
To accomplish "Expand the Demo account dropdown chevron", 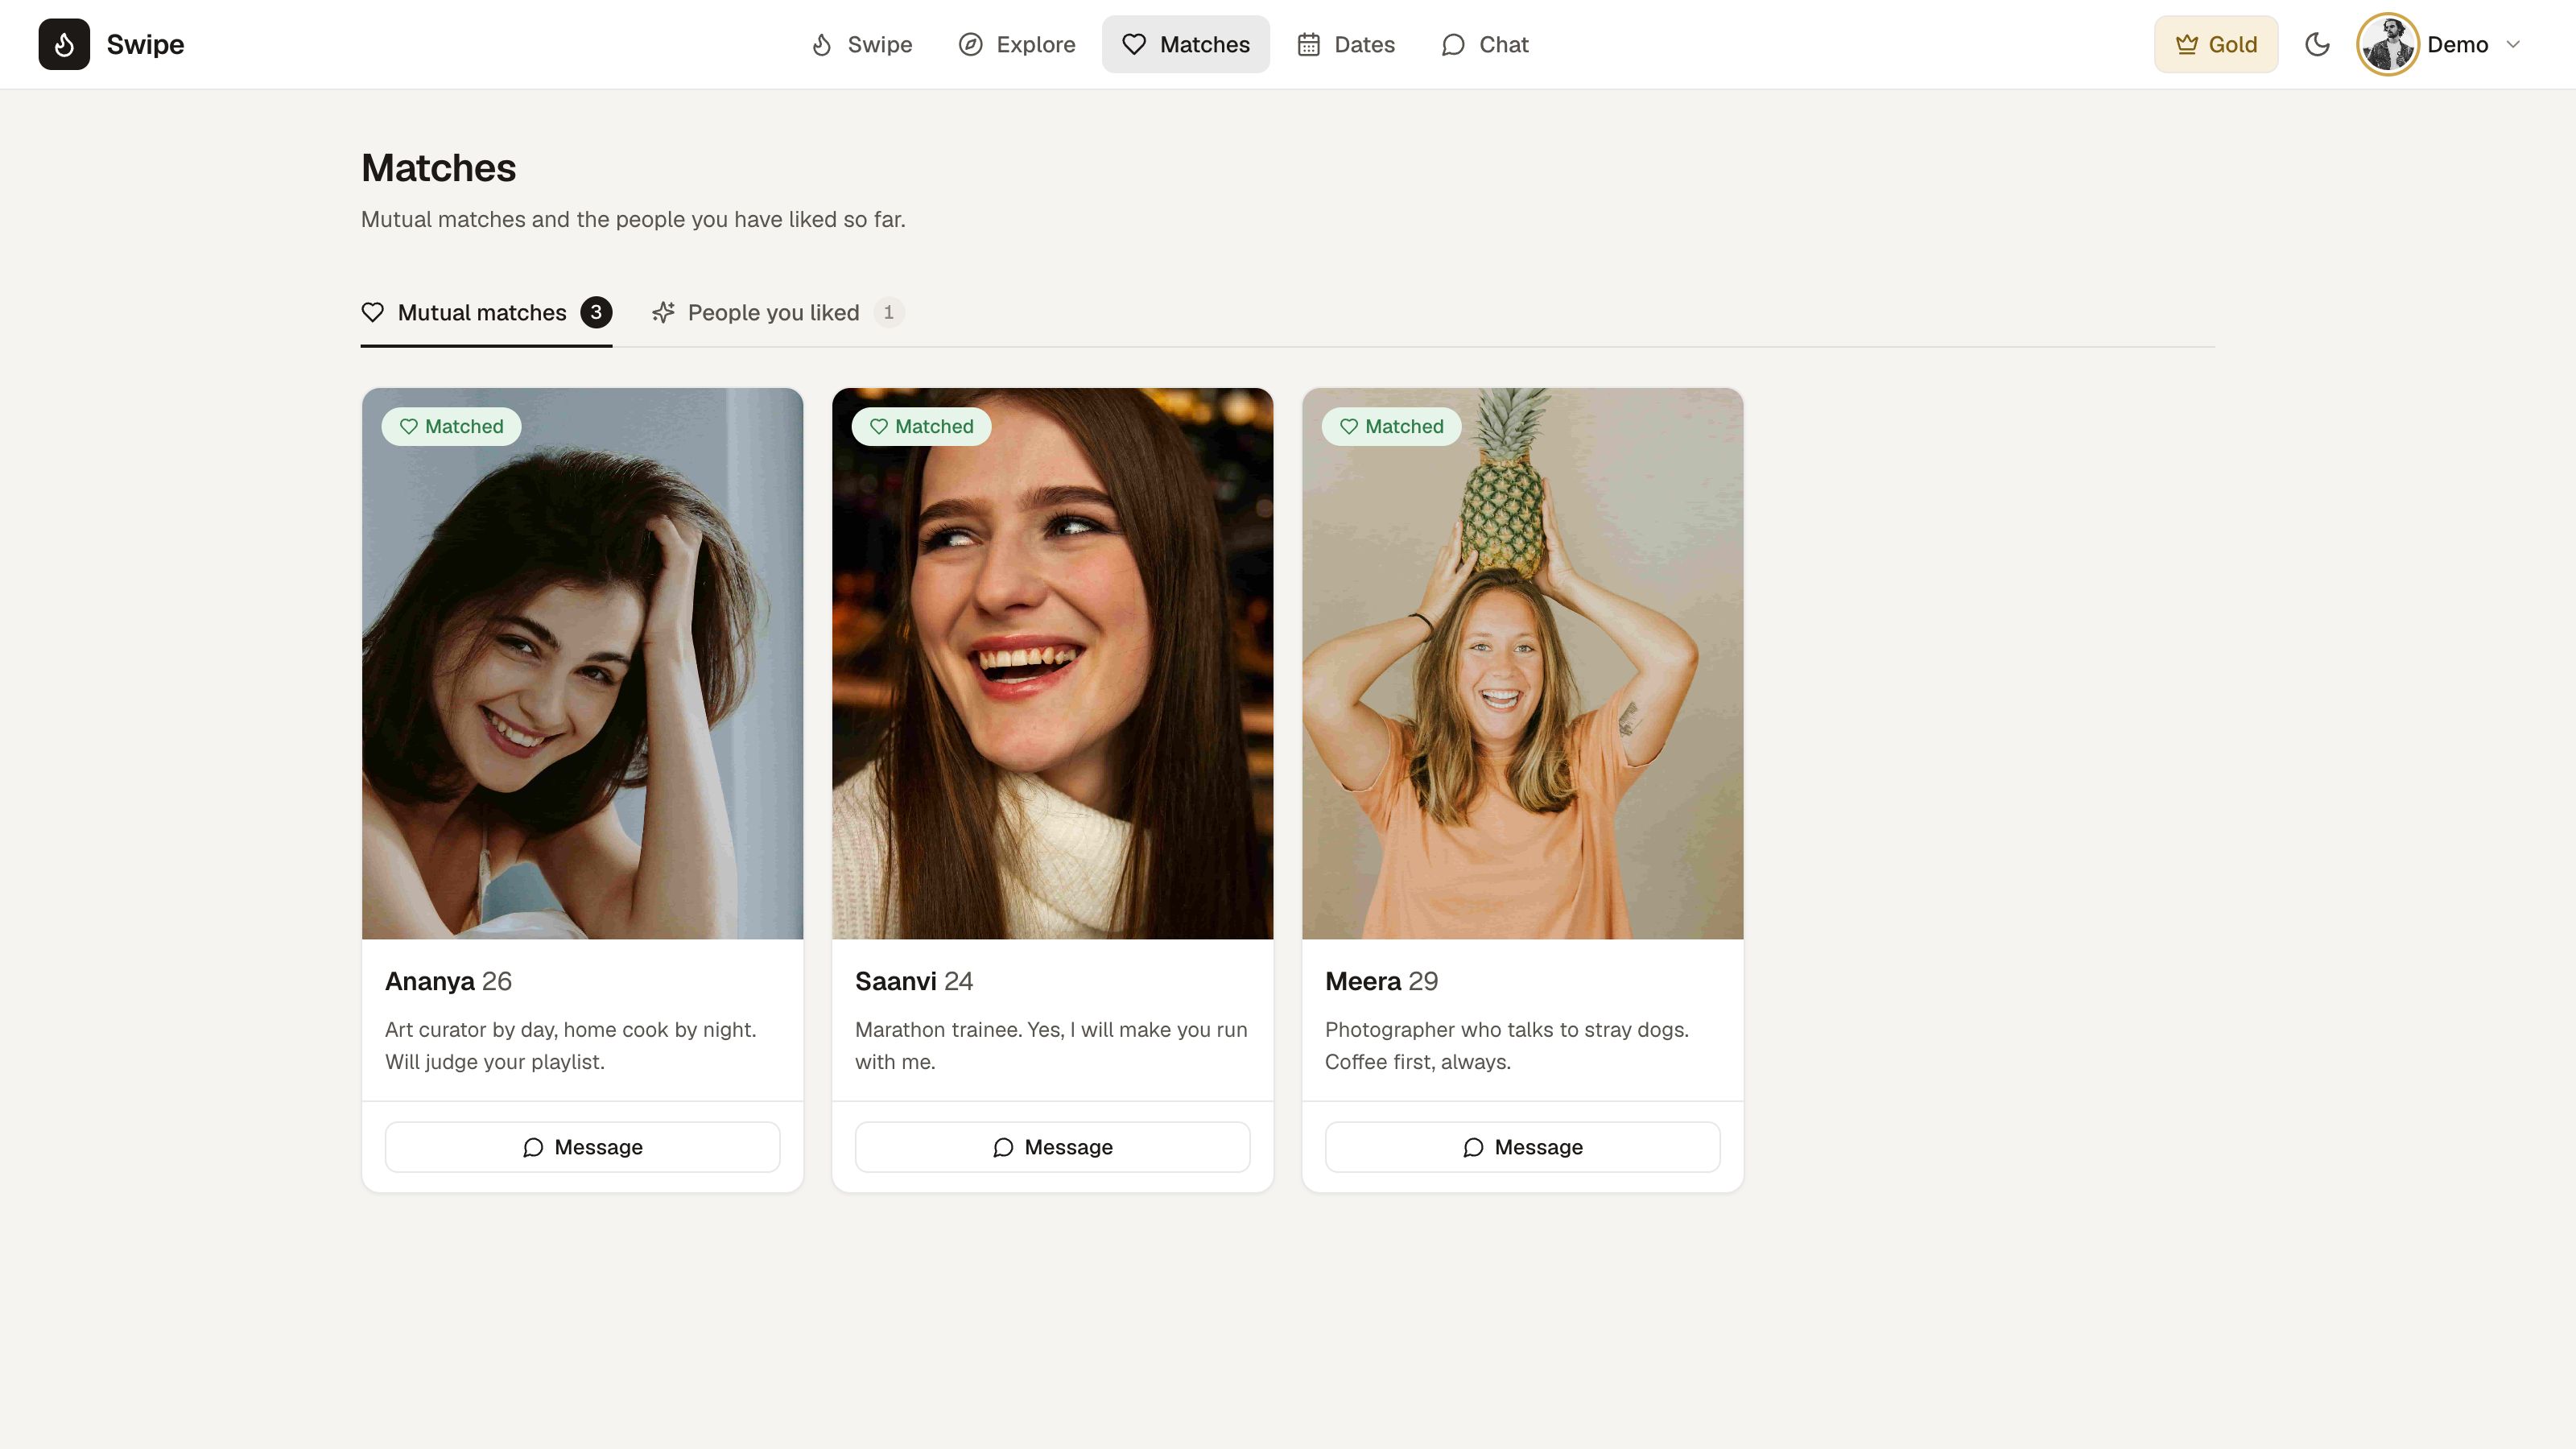I will [2513, 44].
